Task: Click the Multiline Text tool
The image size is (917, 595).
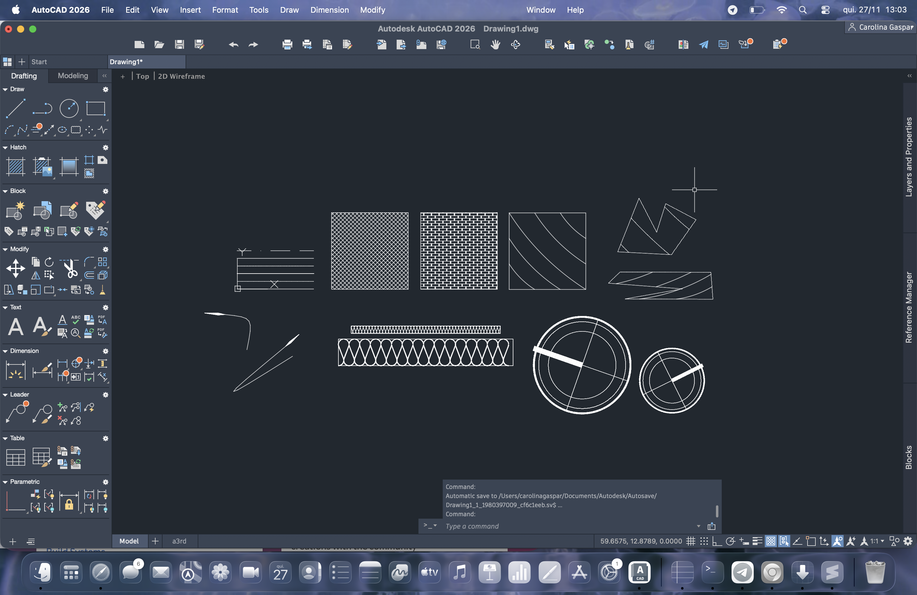Action: pos(16,327)
